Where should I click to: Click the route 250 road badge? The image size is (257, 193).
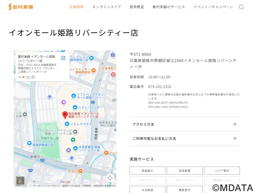pos(42,160)
